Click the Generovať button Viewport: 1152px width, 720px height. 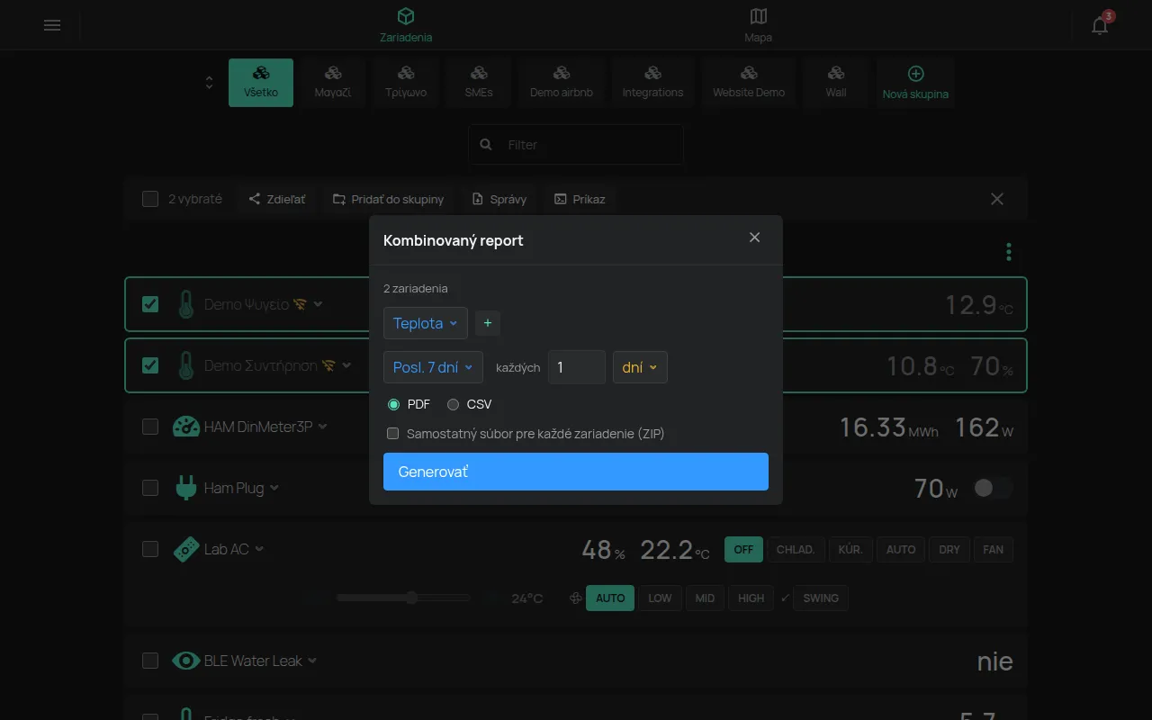click(x=576, y=472)
